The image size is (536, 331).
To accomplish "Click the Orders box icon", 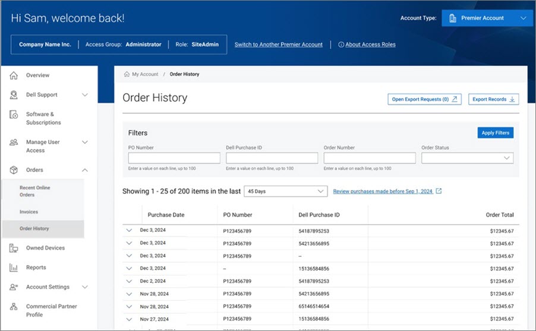I will (14, 170).
